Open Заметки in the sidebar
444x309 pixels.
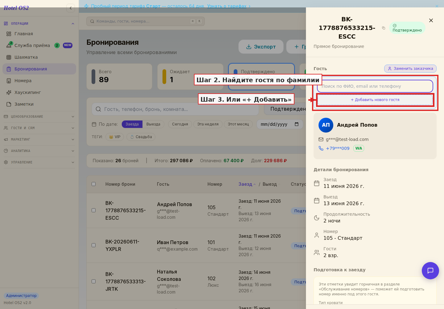click(39, 104)
